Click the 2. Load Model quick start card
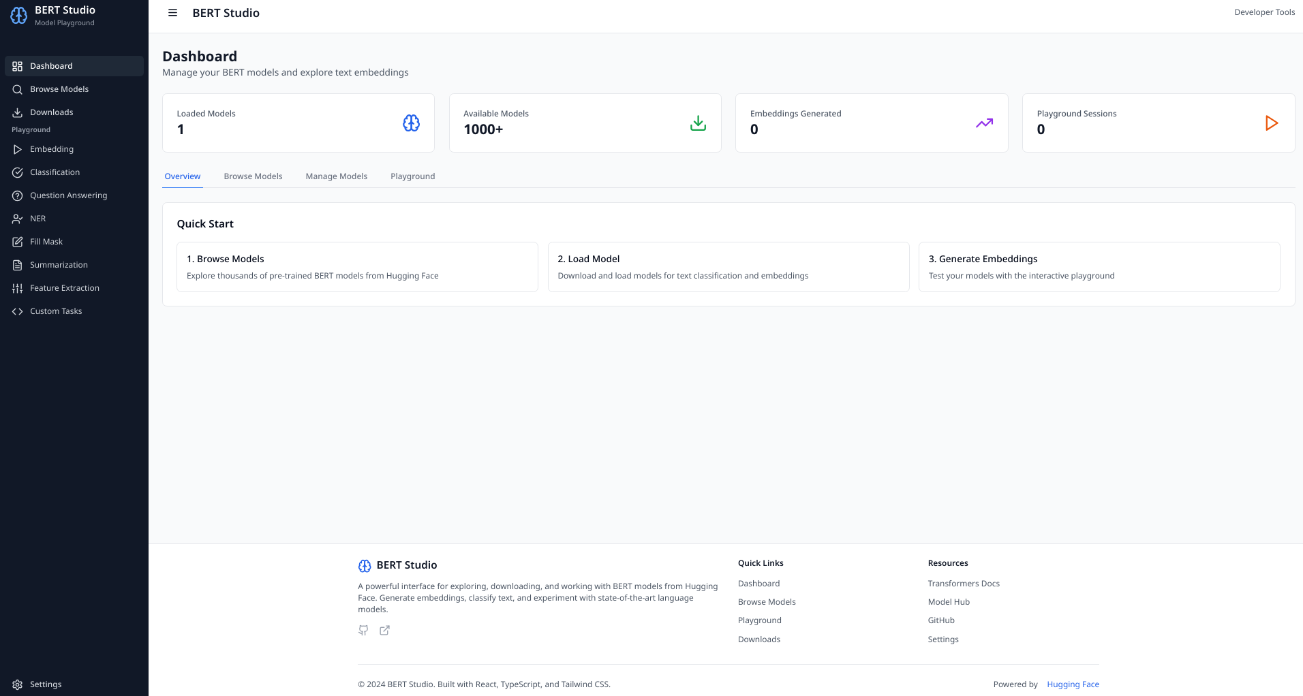 [729, 267]
